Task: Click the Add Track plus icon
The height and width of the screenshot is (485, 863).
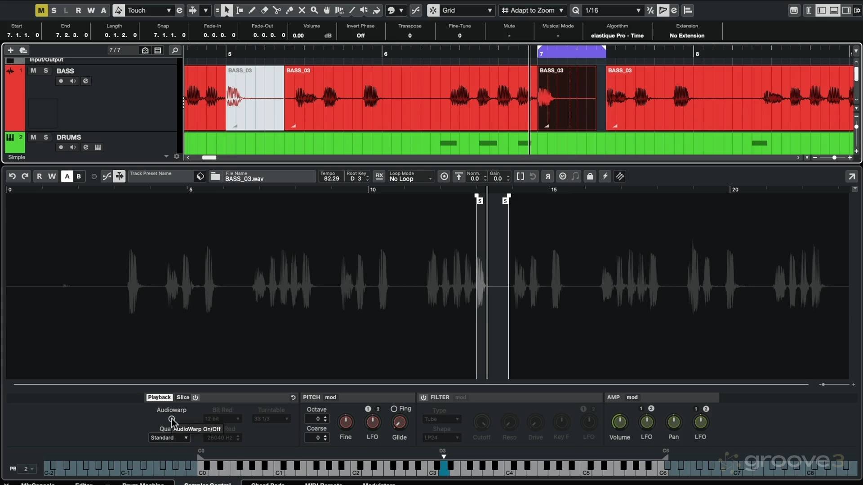Action: tap(10, 50)
